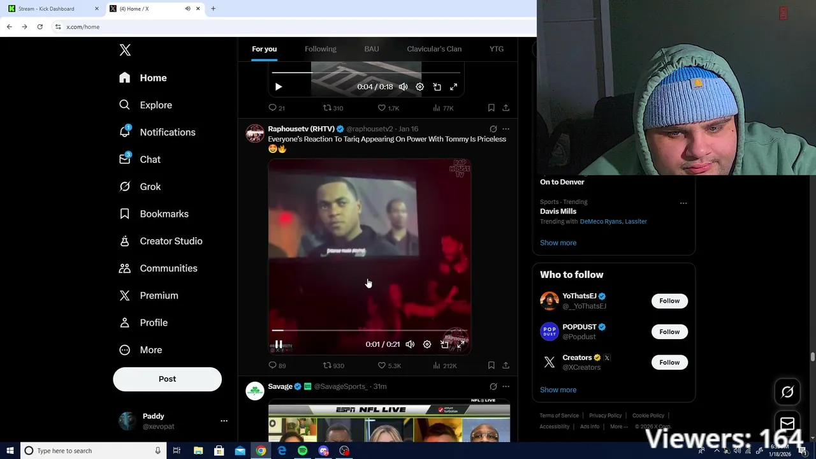Open Communities in the sidebar
Viewport: 816px width, 459px height.
tap(158, 268)
